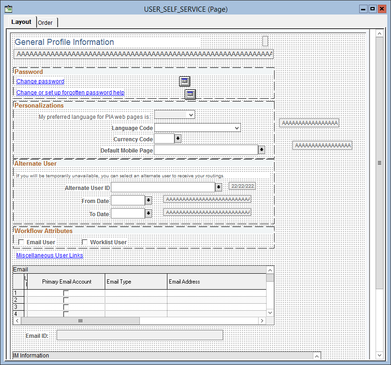Toggle the Worklist User checkbox
Image resolution: width=391 pixels, height=365 pixels.
click(84, 242)
